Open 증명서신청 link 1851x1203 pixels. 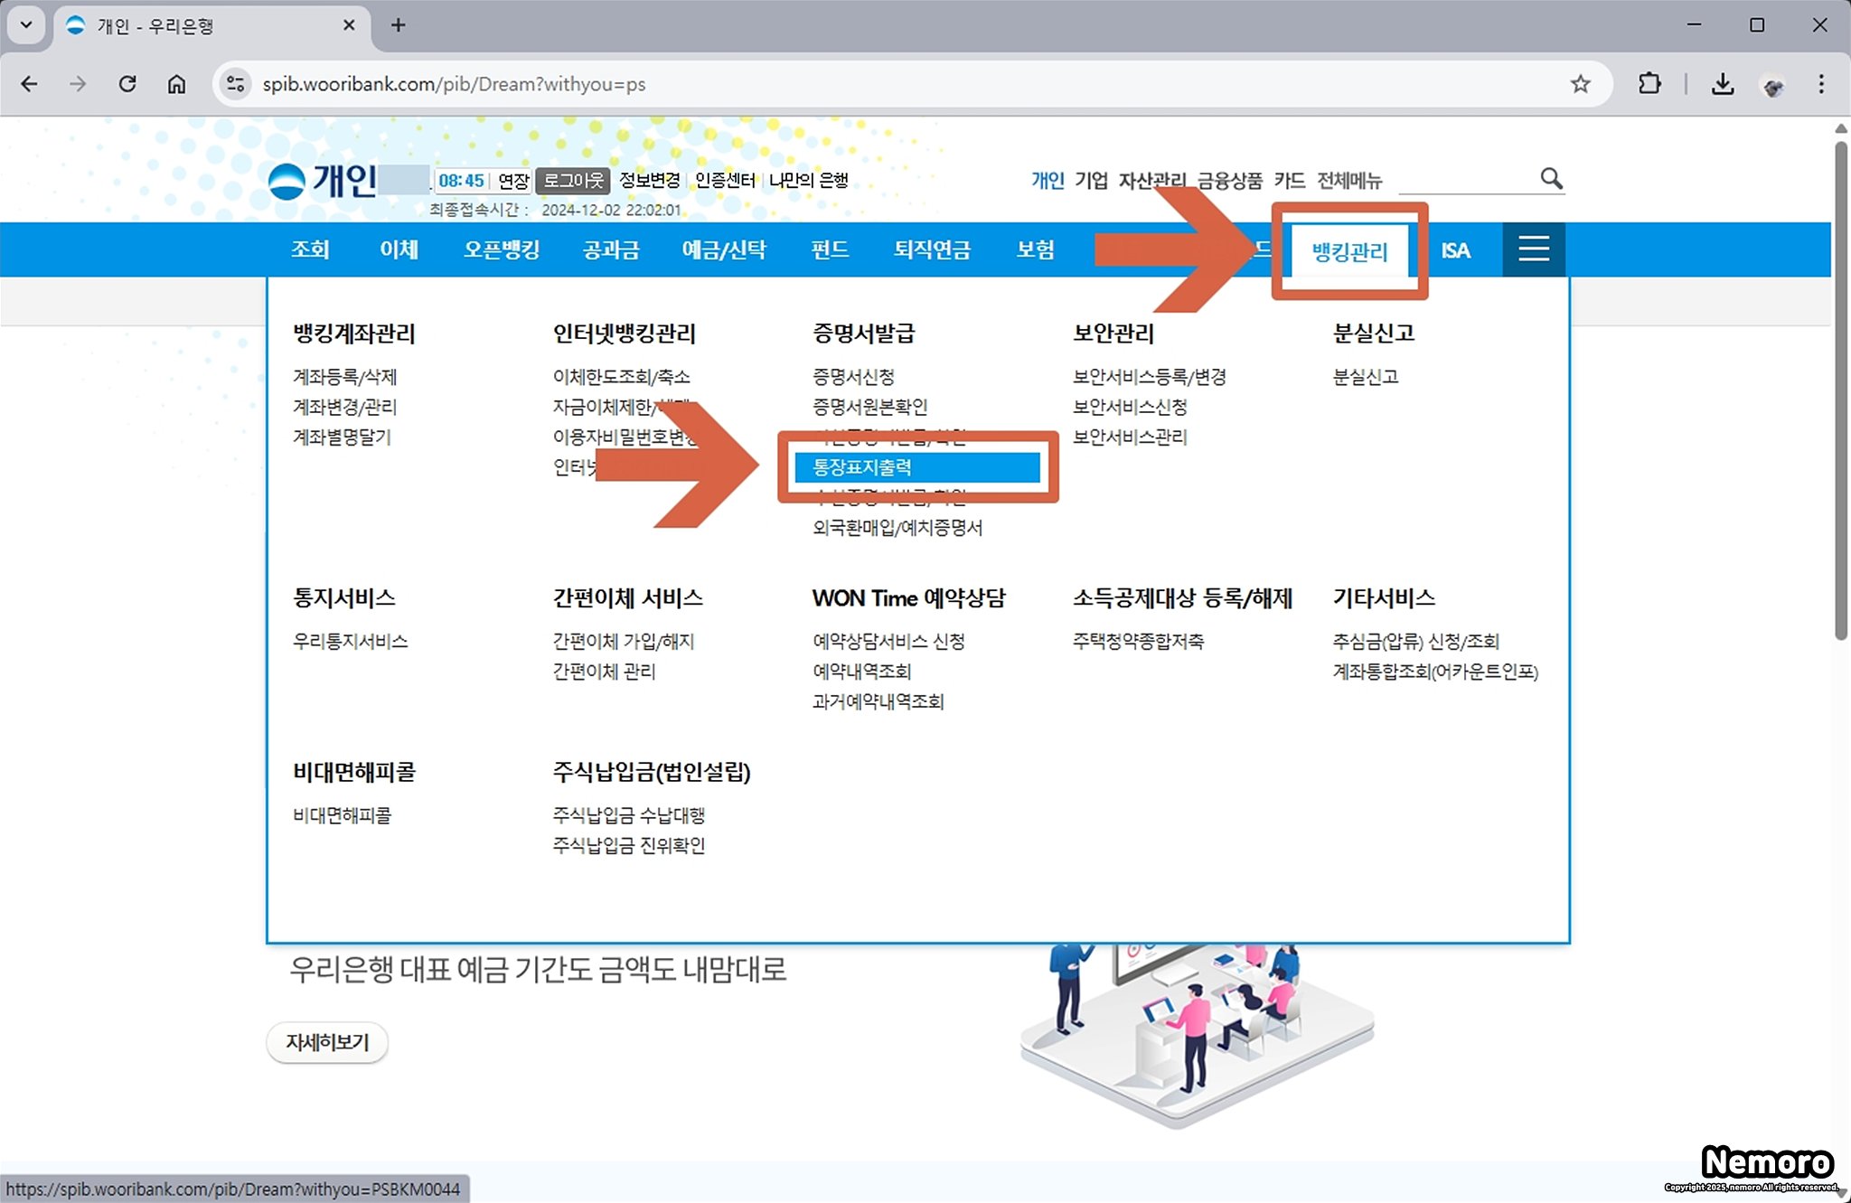pos(852,376)
